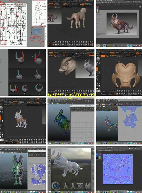
Task: Select the light blue swatch in the armor plate panel
Action: click(99, 91)
